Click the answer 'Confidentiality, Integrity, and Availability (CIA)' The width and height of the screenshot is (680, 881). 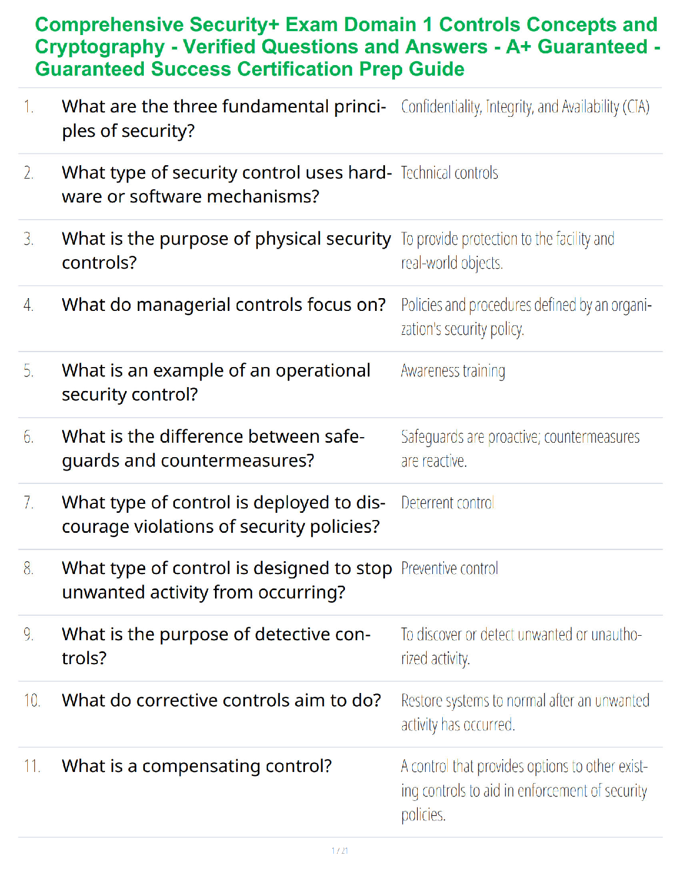525,106
